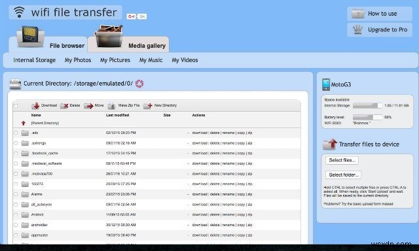419x251 pixels.
Task: Open My Music in the sub menu
Action: point(151,60)
